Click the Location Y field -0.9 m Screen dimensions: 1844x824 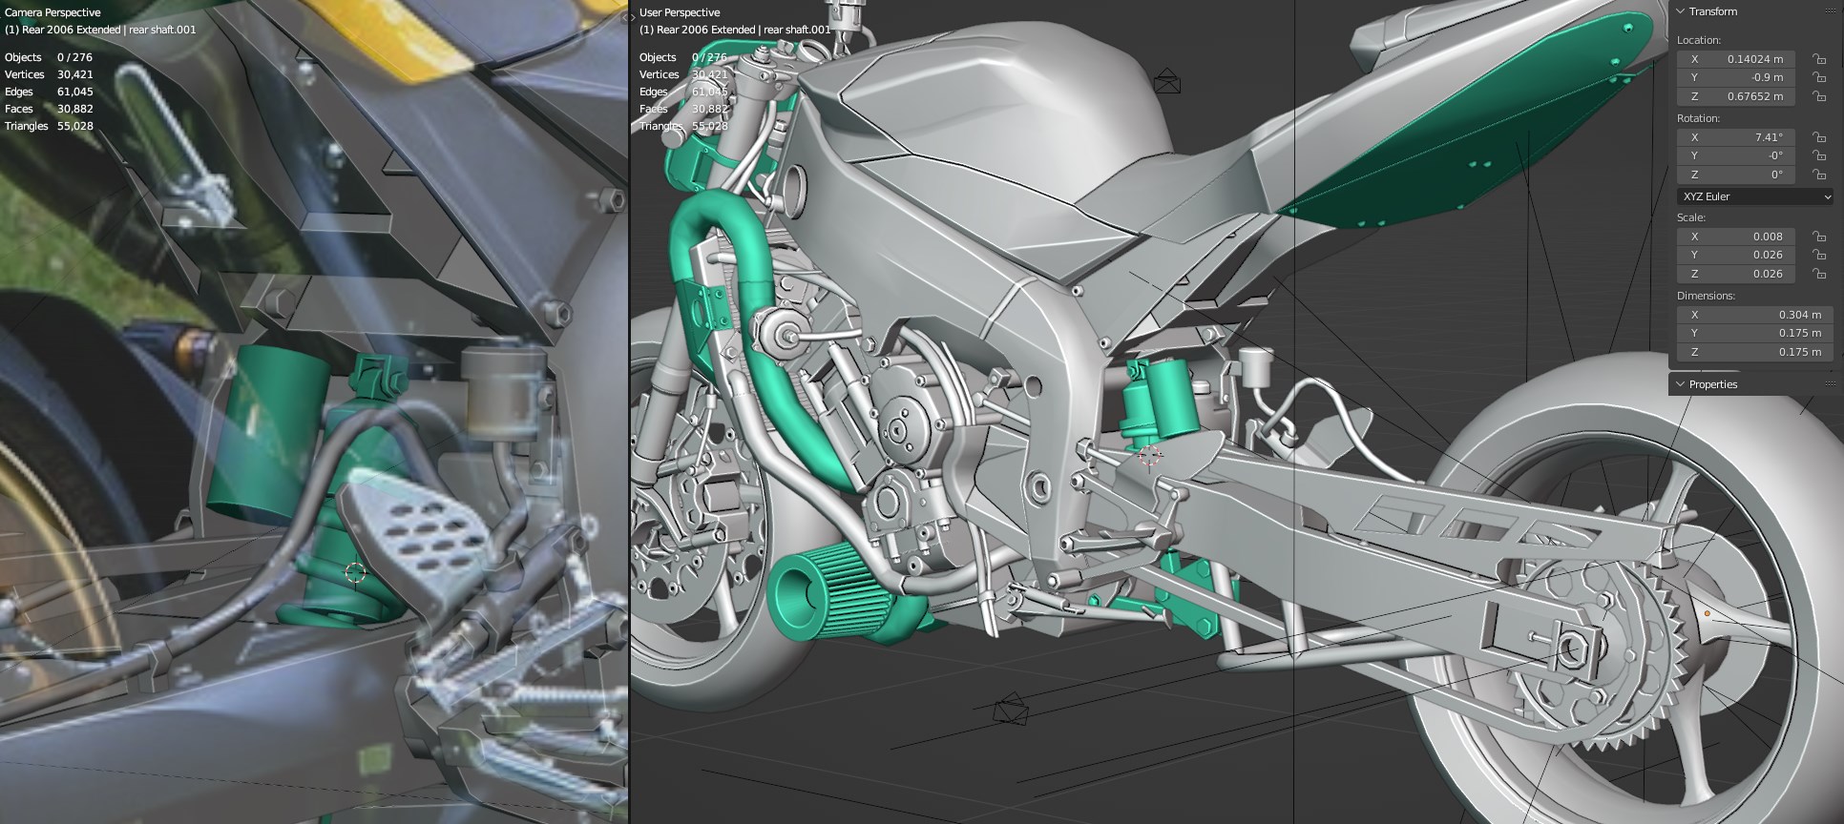point(1736,77)
